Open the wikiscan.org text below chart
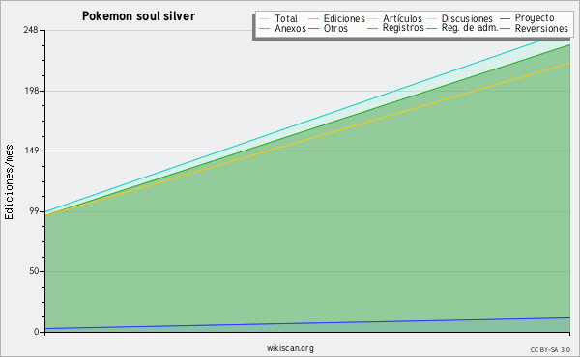The width and height of the screenshot is (580, 357). (x=290, y=348)
